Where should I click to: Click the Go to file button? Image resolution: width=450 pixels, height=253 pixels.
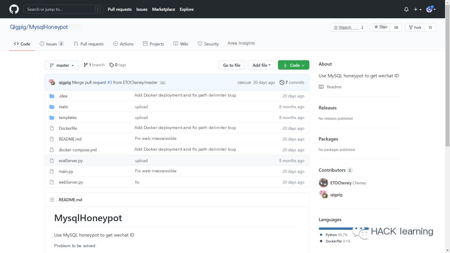point(232,65)
